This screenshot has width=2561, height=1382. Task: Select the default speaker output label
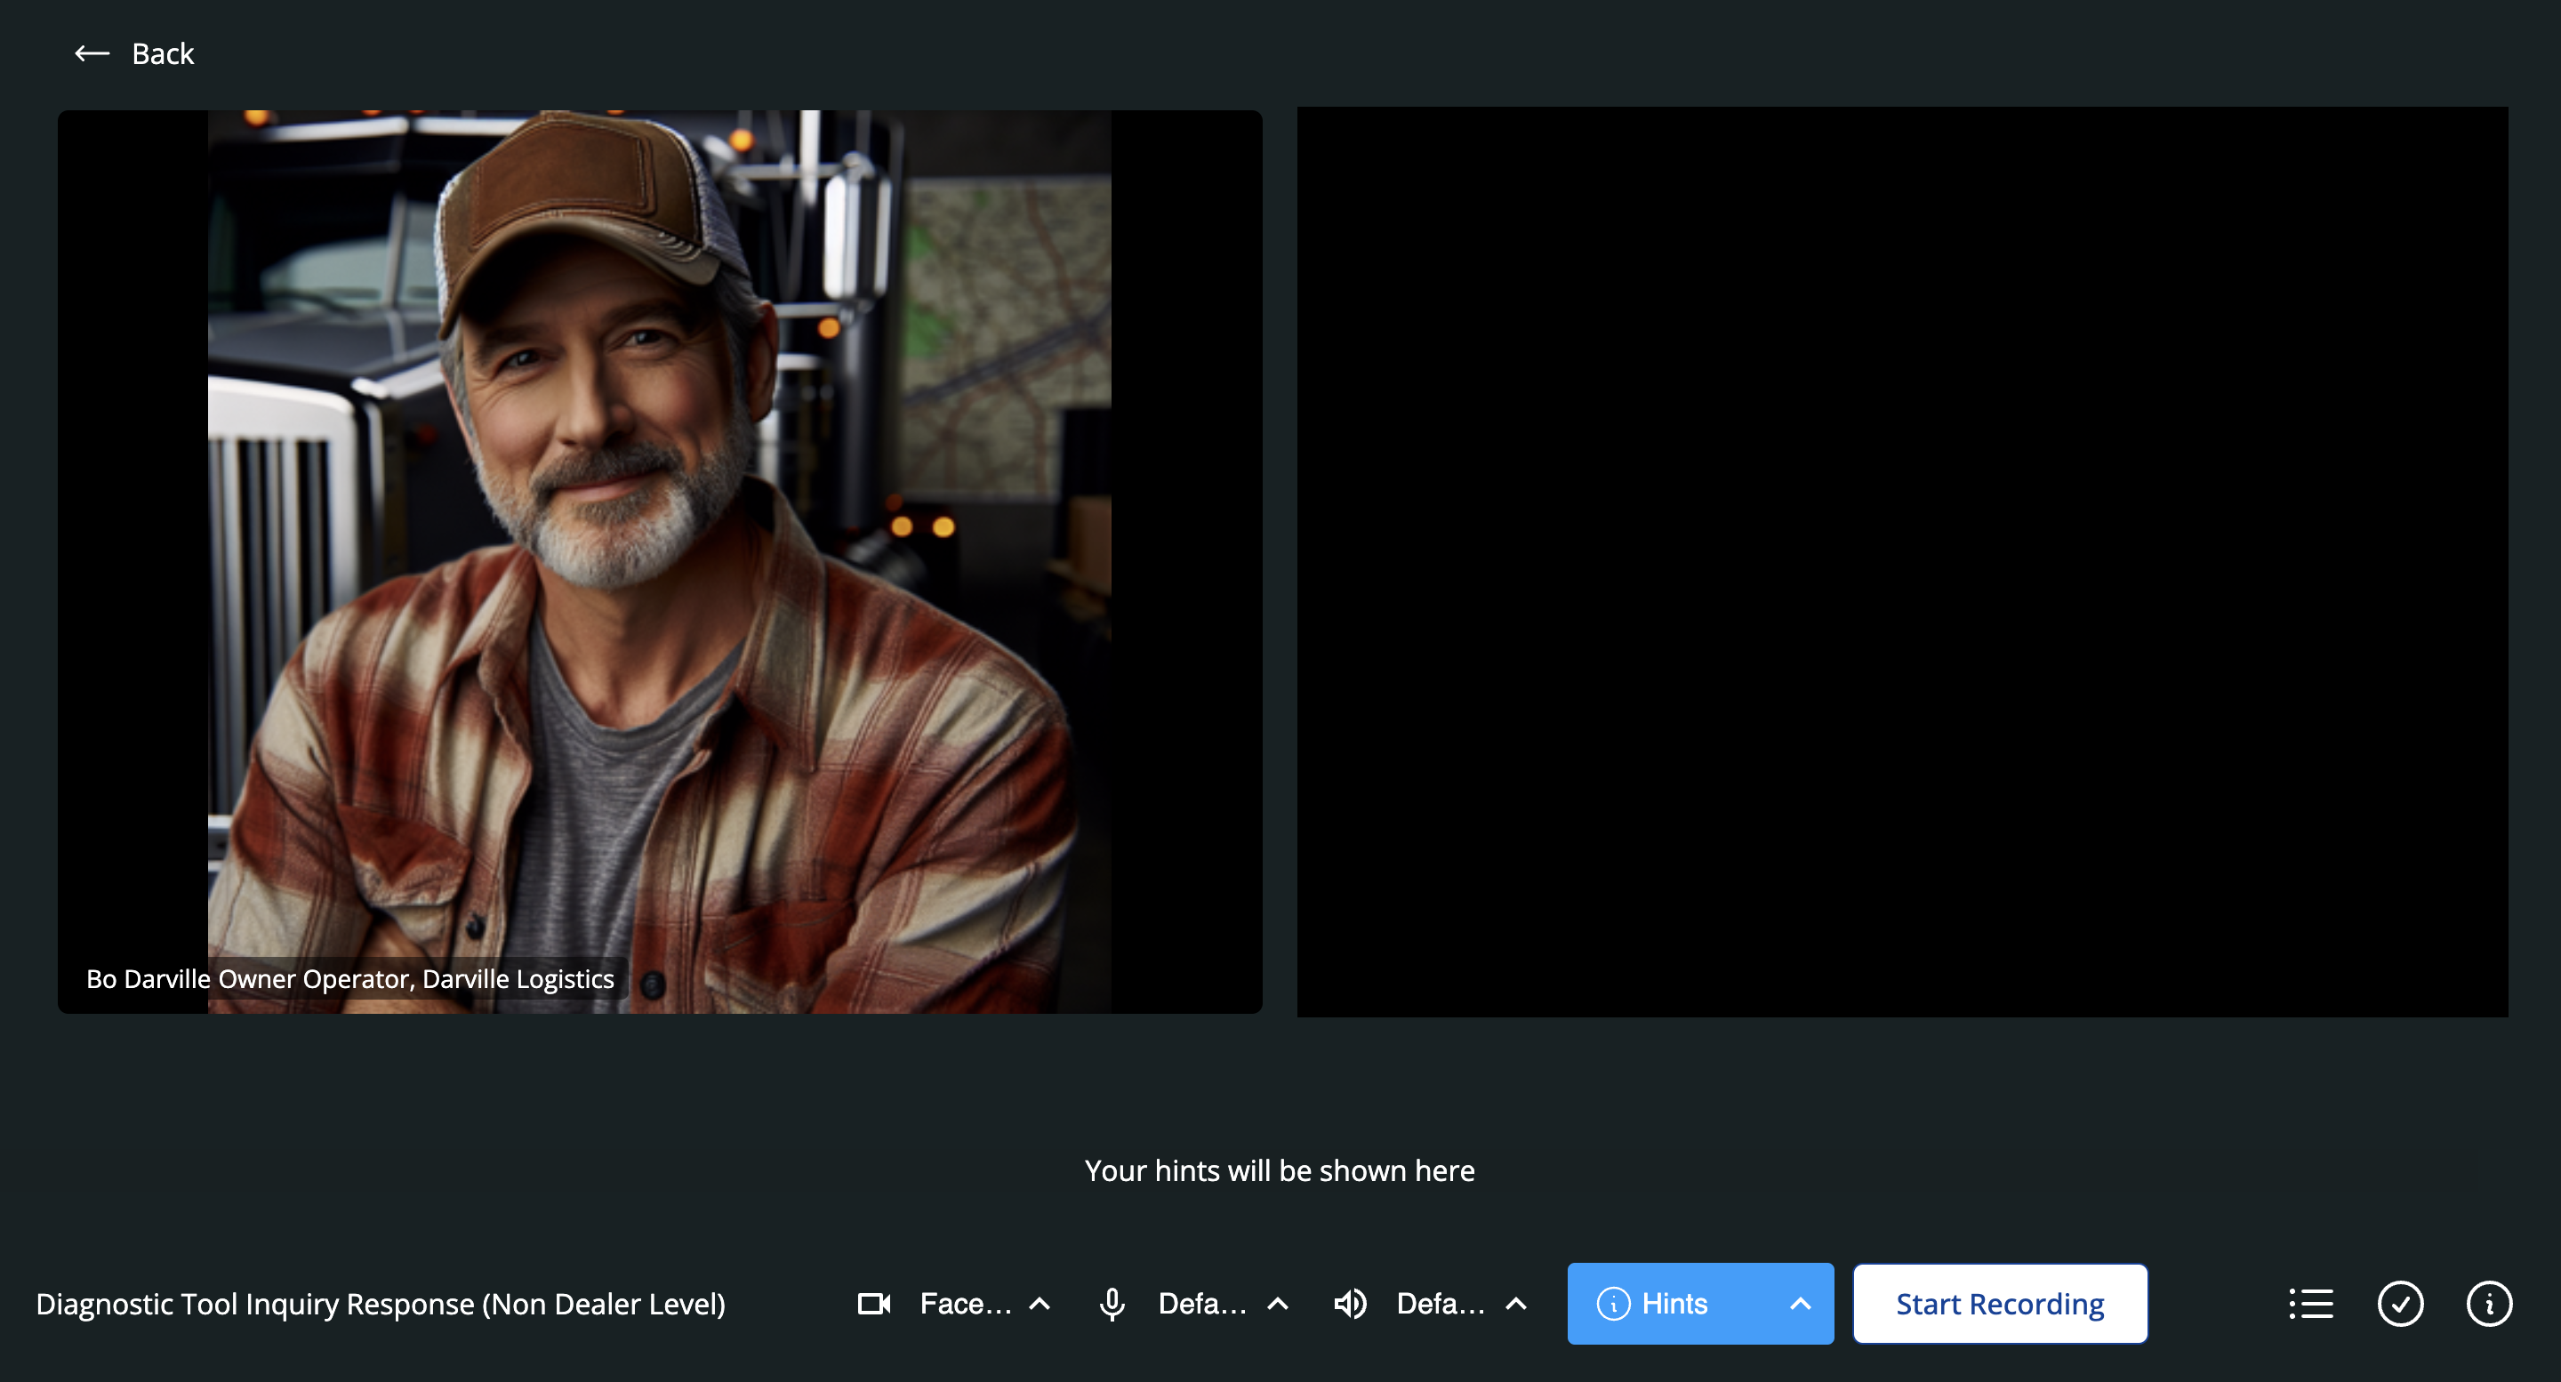(x=1440, y=1304)
